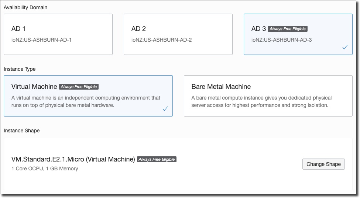360x198 pixels.
Task: Click the ioNZ:US-ASHBURN-AD-1 identifier text
Action: tap(41, 40)
